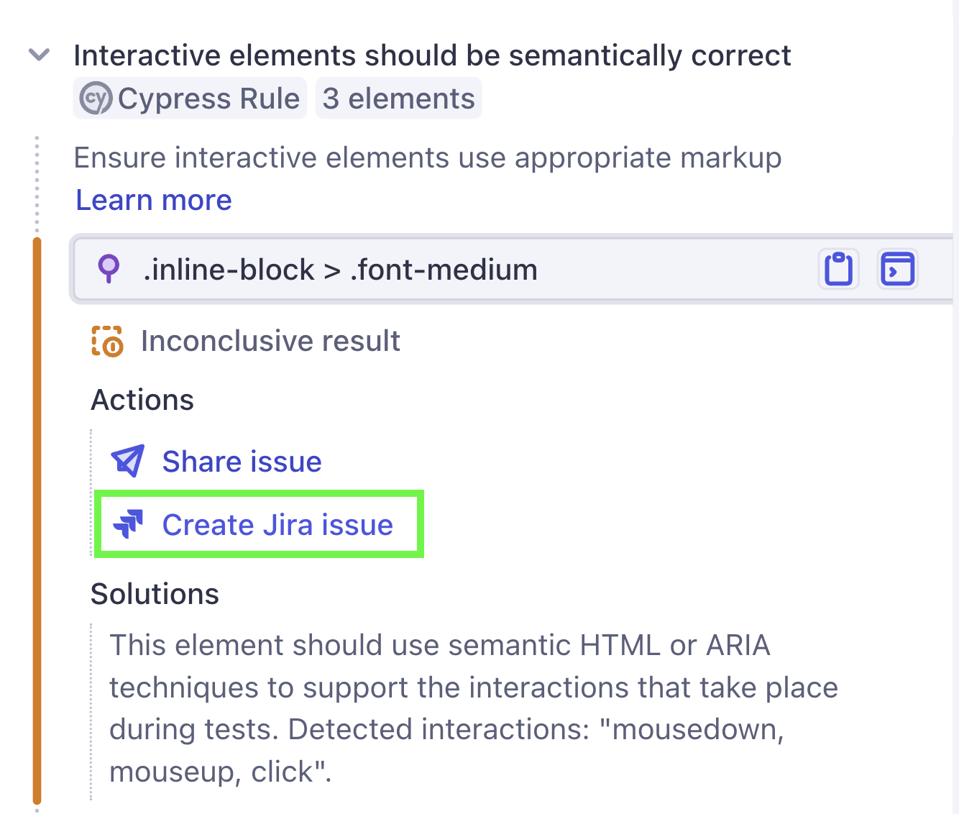The height and width of the screenshot is (814, 959).
Task: Click the 3 elements badge
Action: tap(398, 98)
